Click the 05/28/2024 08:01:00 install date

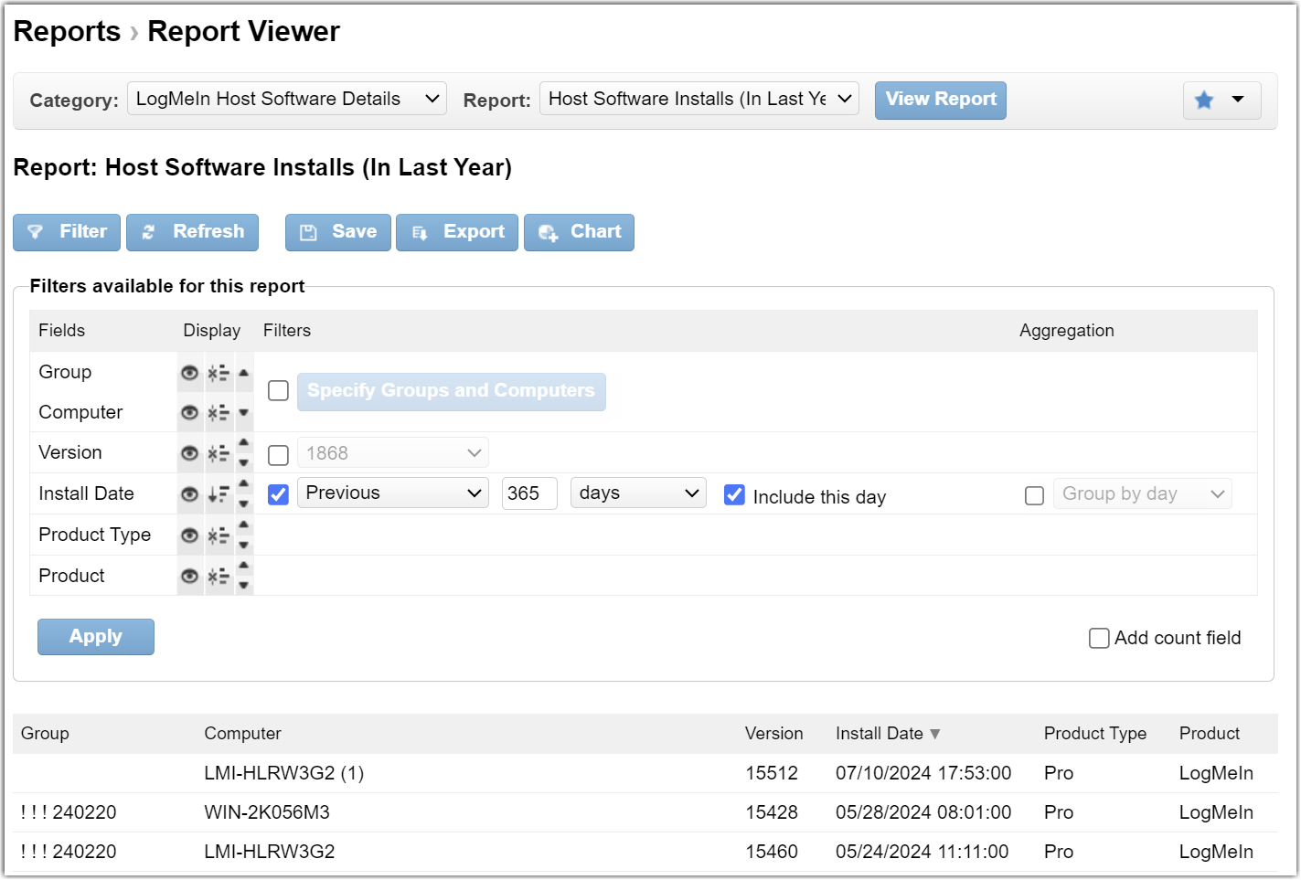(923, 812)
